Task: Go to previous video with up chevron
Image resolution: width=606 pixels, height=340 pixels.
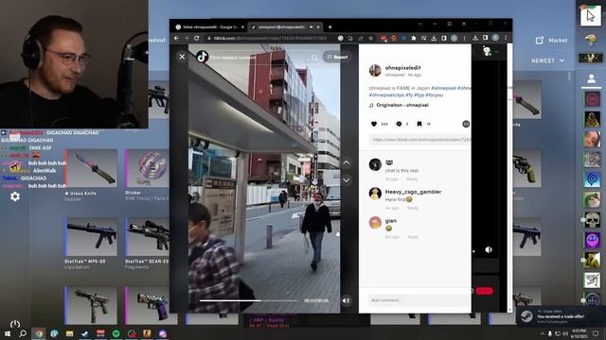Action: pos(347,162)
